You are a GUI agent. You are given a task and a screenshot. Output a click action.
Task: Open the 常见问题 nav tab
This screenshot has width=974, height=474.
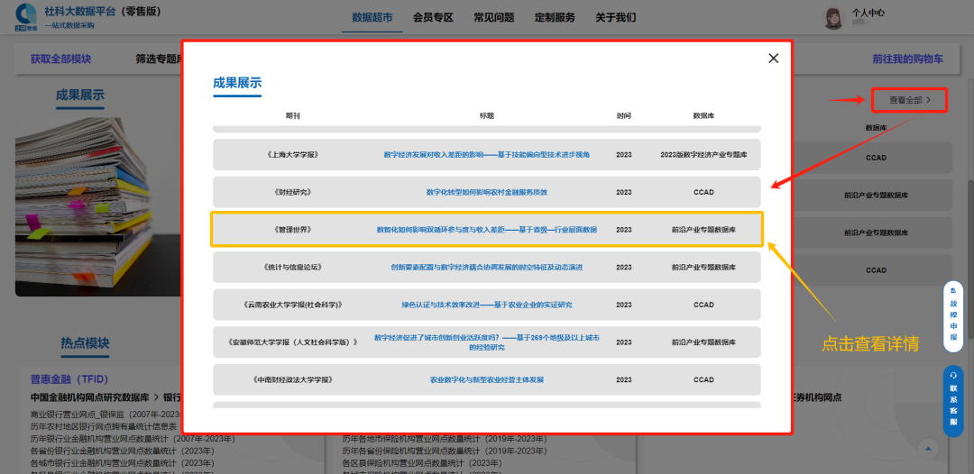494,17
